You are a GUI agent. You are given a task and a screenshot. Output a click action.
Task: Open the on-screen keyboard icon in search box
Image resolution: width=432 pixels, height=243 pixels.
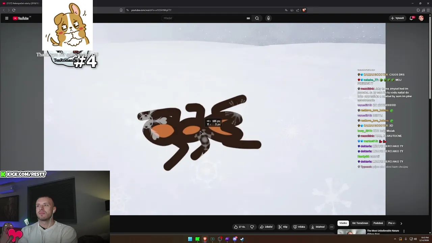pyautogui.click(x=248, y=18)
